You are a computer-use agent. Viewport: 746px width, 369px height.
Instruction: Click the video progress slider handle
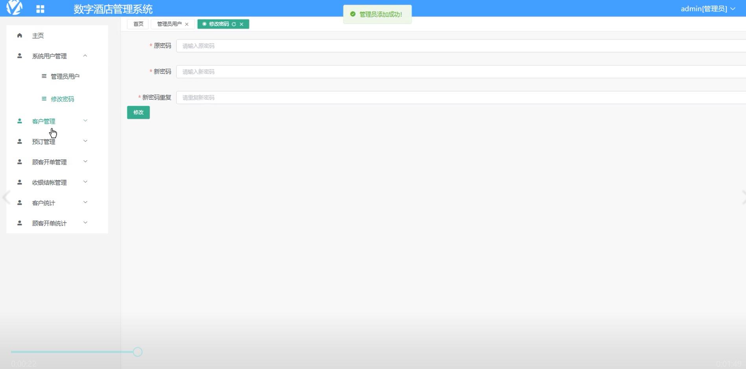pyautogui.click(x=137, y=352)
